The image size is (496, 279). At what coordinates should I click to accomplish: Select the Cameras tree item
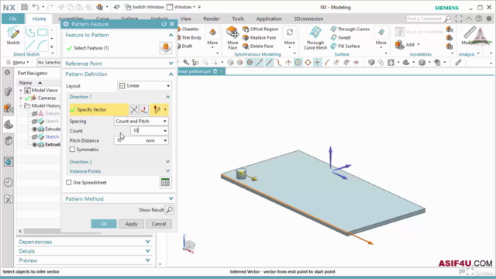pyautogui.click(x=46, y=98)
